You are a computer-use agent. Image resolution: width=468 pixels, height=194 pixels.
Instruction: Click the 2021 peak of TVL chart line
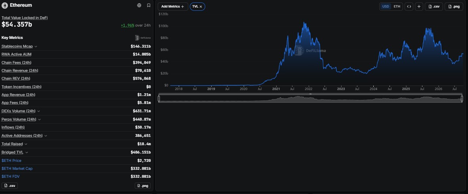click(x=304, y=23)
